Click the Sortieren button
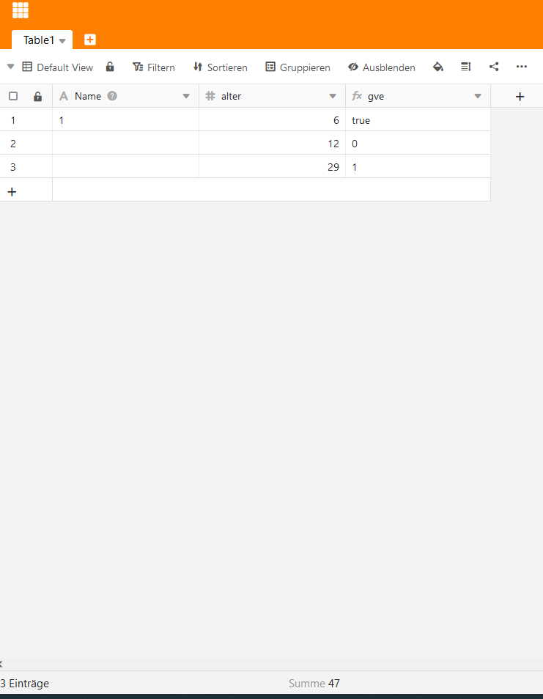 [220, 67]
